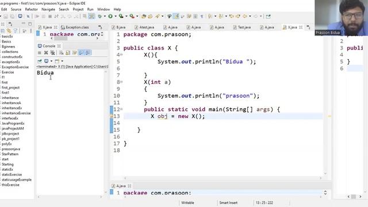Image resolution: width=368 pixels, height=207 pixels.
Task: Toggle Word Wrap in Console toolbar
Action: click(x=74, y=53)
